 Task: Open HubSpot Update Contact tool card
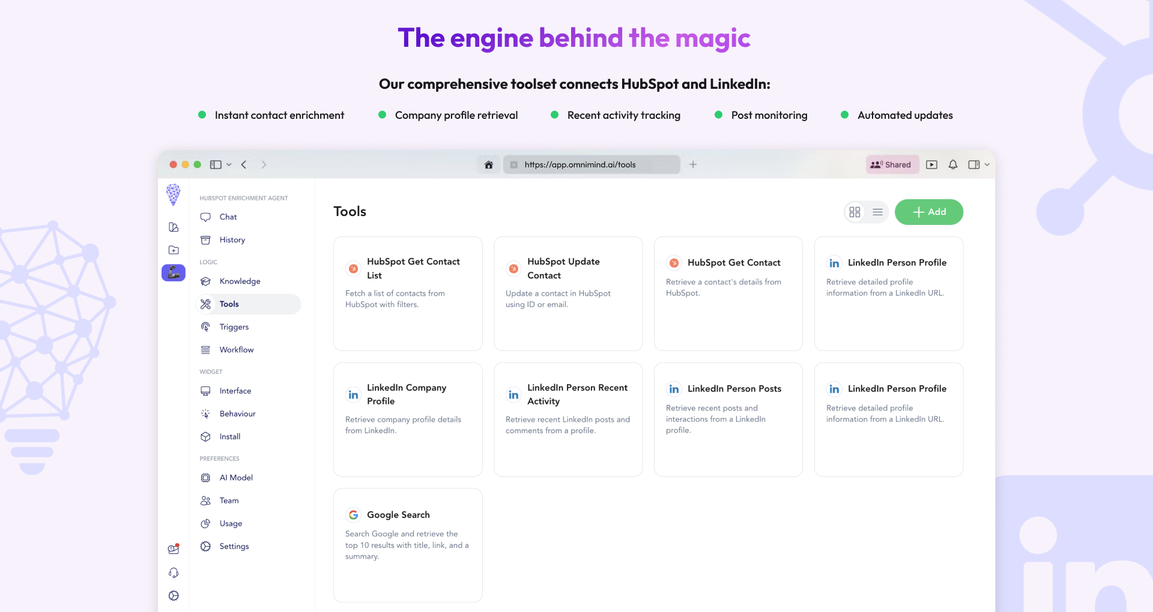(x=568, y=294)
